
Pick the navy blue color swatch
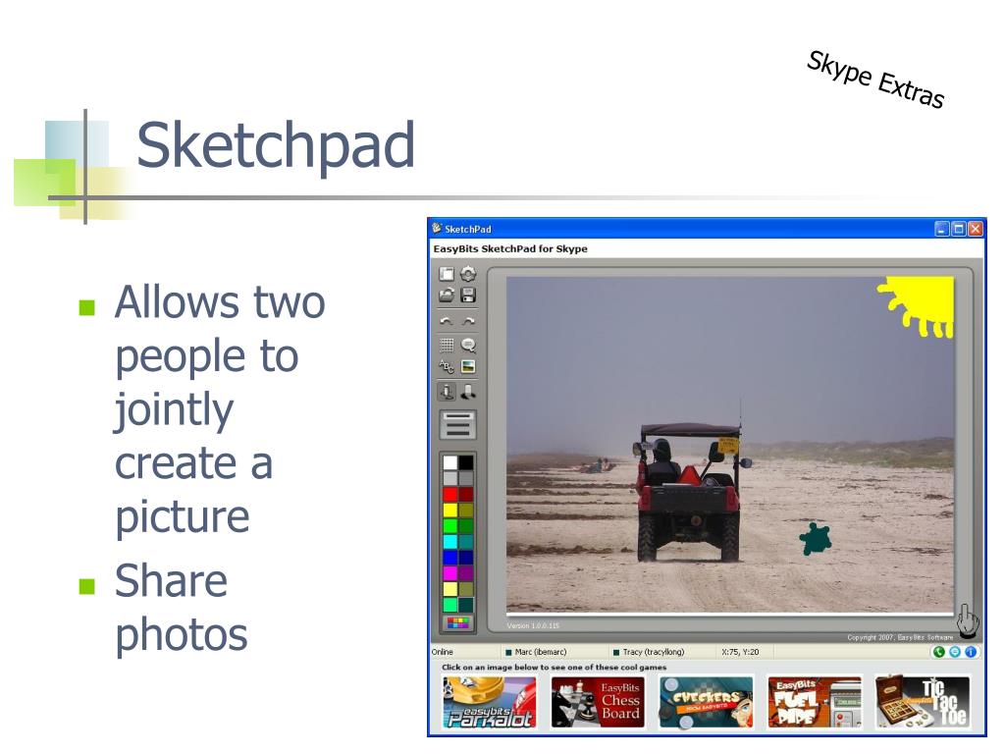(x=466, y=558)
